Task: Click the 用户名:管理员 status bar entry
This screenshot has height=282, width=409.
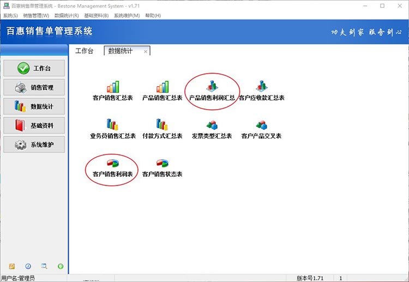Action: [18, 278]
